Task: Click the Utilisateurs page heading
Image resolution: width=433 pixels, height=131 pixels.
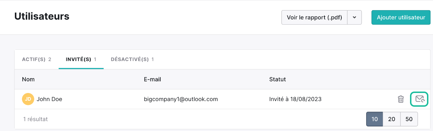Action: (x=42, y=16)
